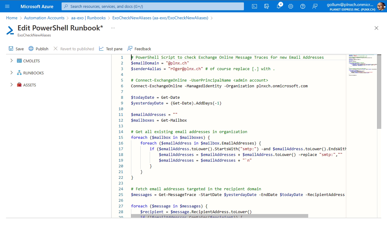Open the Home breadcrumb link
387x230 pixels.
pyautogui.click(x=12, y=18)
